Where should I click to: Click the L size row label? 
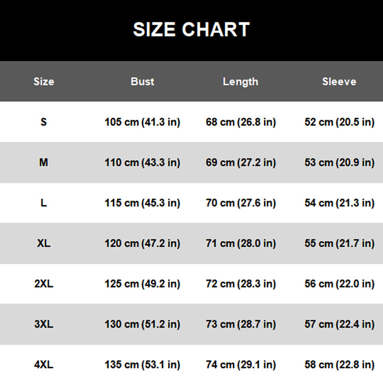coord(44,203)
